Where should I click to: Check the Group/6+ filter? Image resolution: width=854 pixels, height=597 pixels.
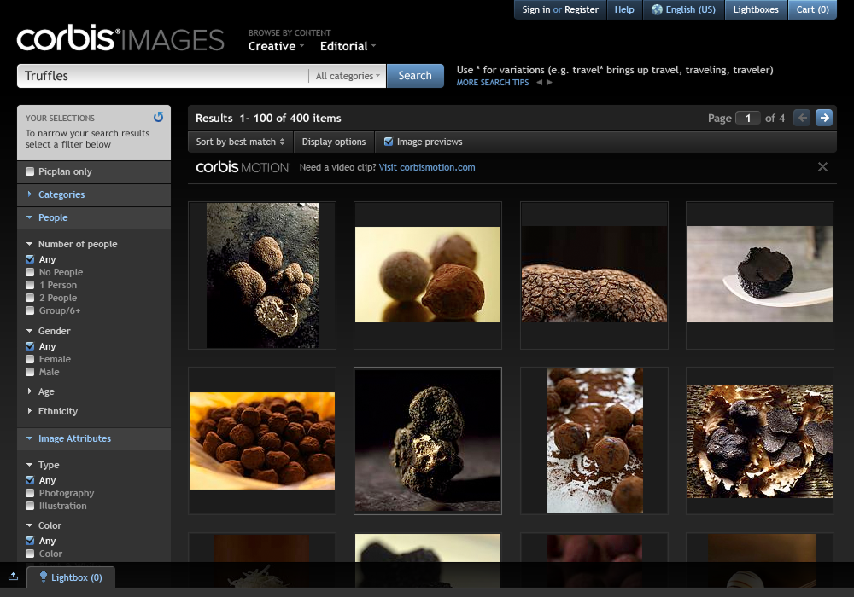pyautogui.click(x=30, y=310)
